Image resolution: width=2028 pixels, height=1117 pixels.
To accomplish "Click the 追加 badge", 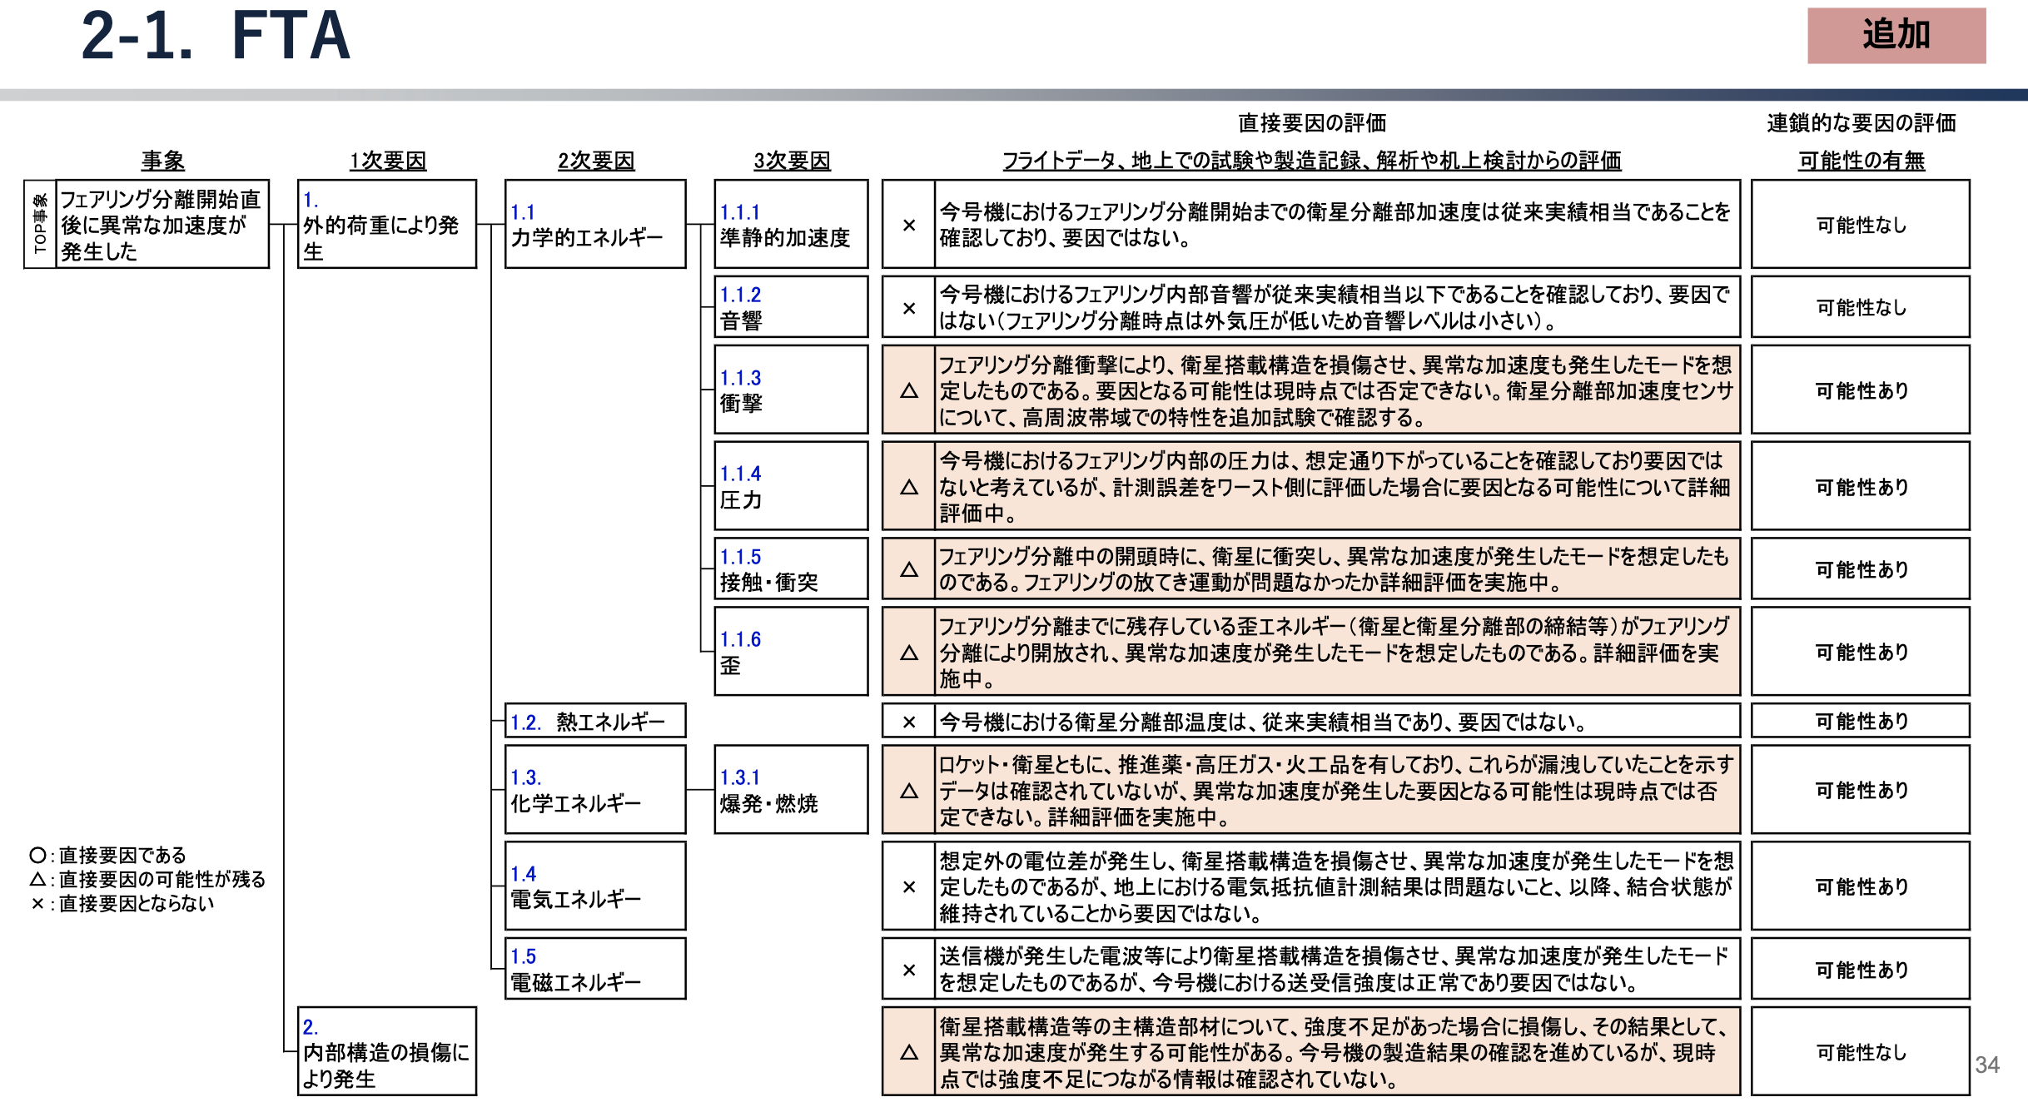I will pos(1896,35).
